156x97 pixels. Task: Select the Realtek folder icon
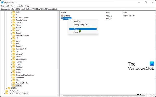point(14,72)
